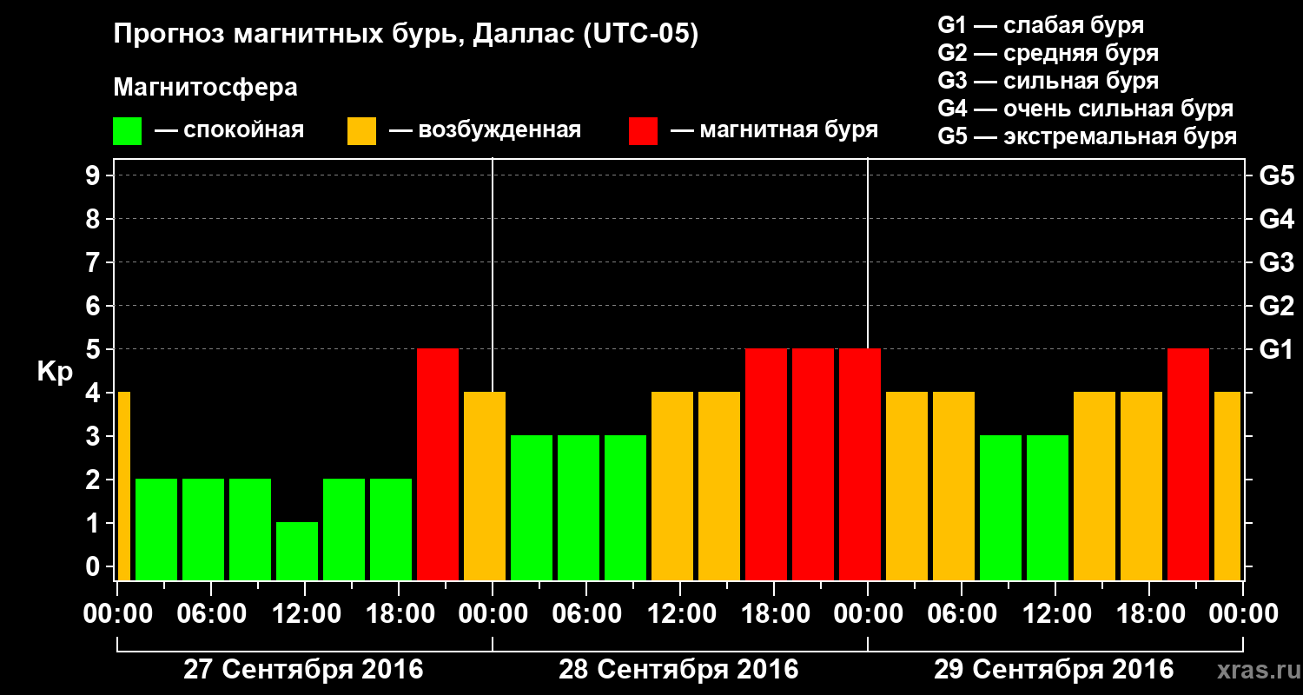The image size is (1303, 695).
Task: Click the green 'спокойная' legend swatch
Action: (127, 131)
